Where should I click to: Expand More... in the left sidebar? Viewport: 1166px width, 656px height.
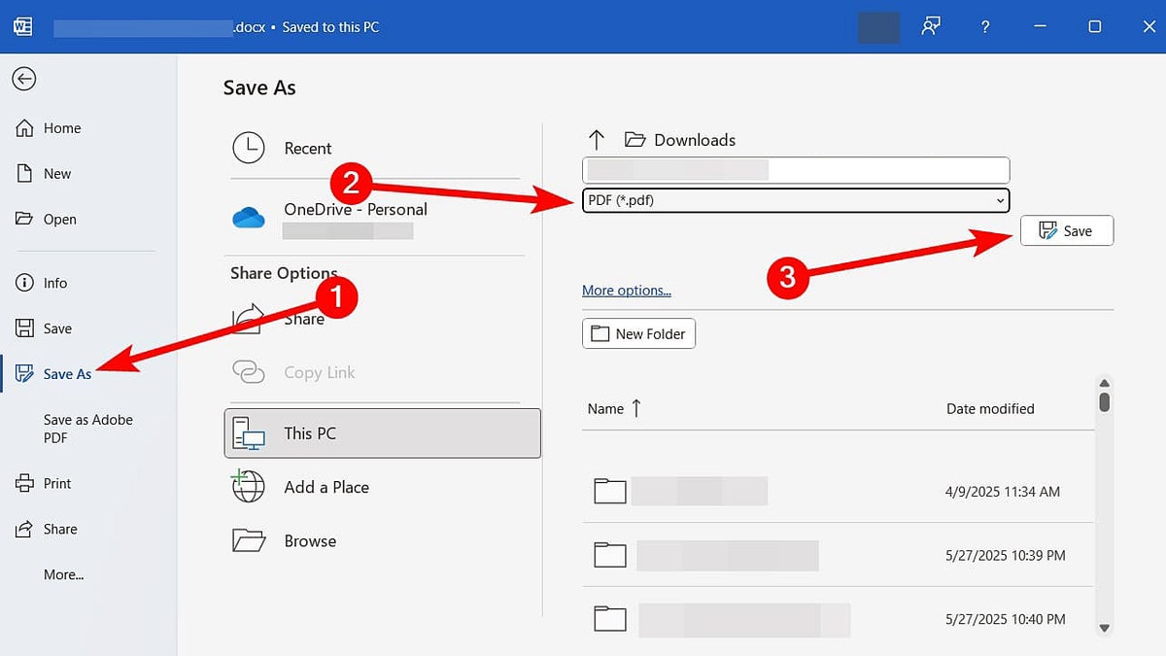pos(63,574)
